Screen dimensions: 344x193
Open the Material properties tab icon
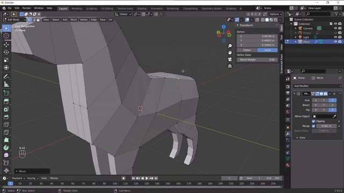coord(288,165)
